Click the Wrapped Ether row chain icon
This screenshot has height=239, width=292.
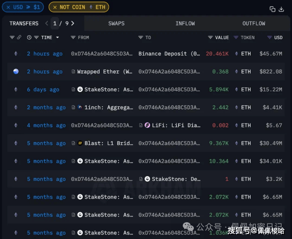16,71
